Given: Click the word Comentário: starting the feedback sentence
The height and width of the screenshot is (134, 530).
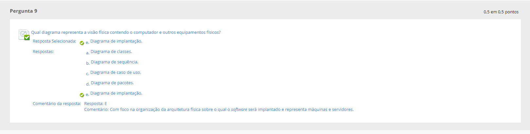Looking at the screenshot, I should tap(97, 110).
